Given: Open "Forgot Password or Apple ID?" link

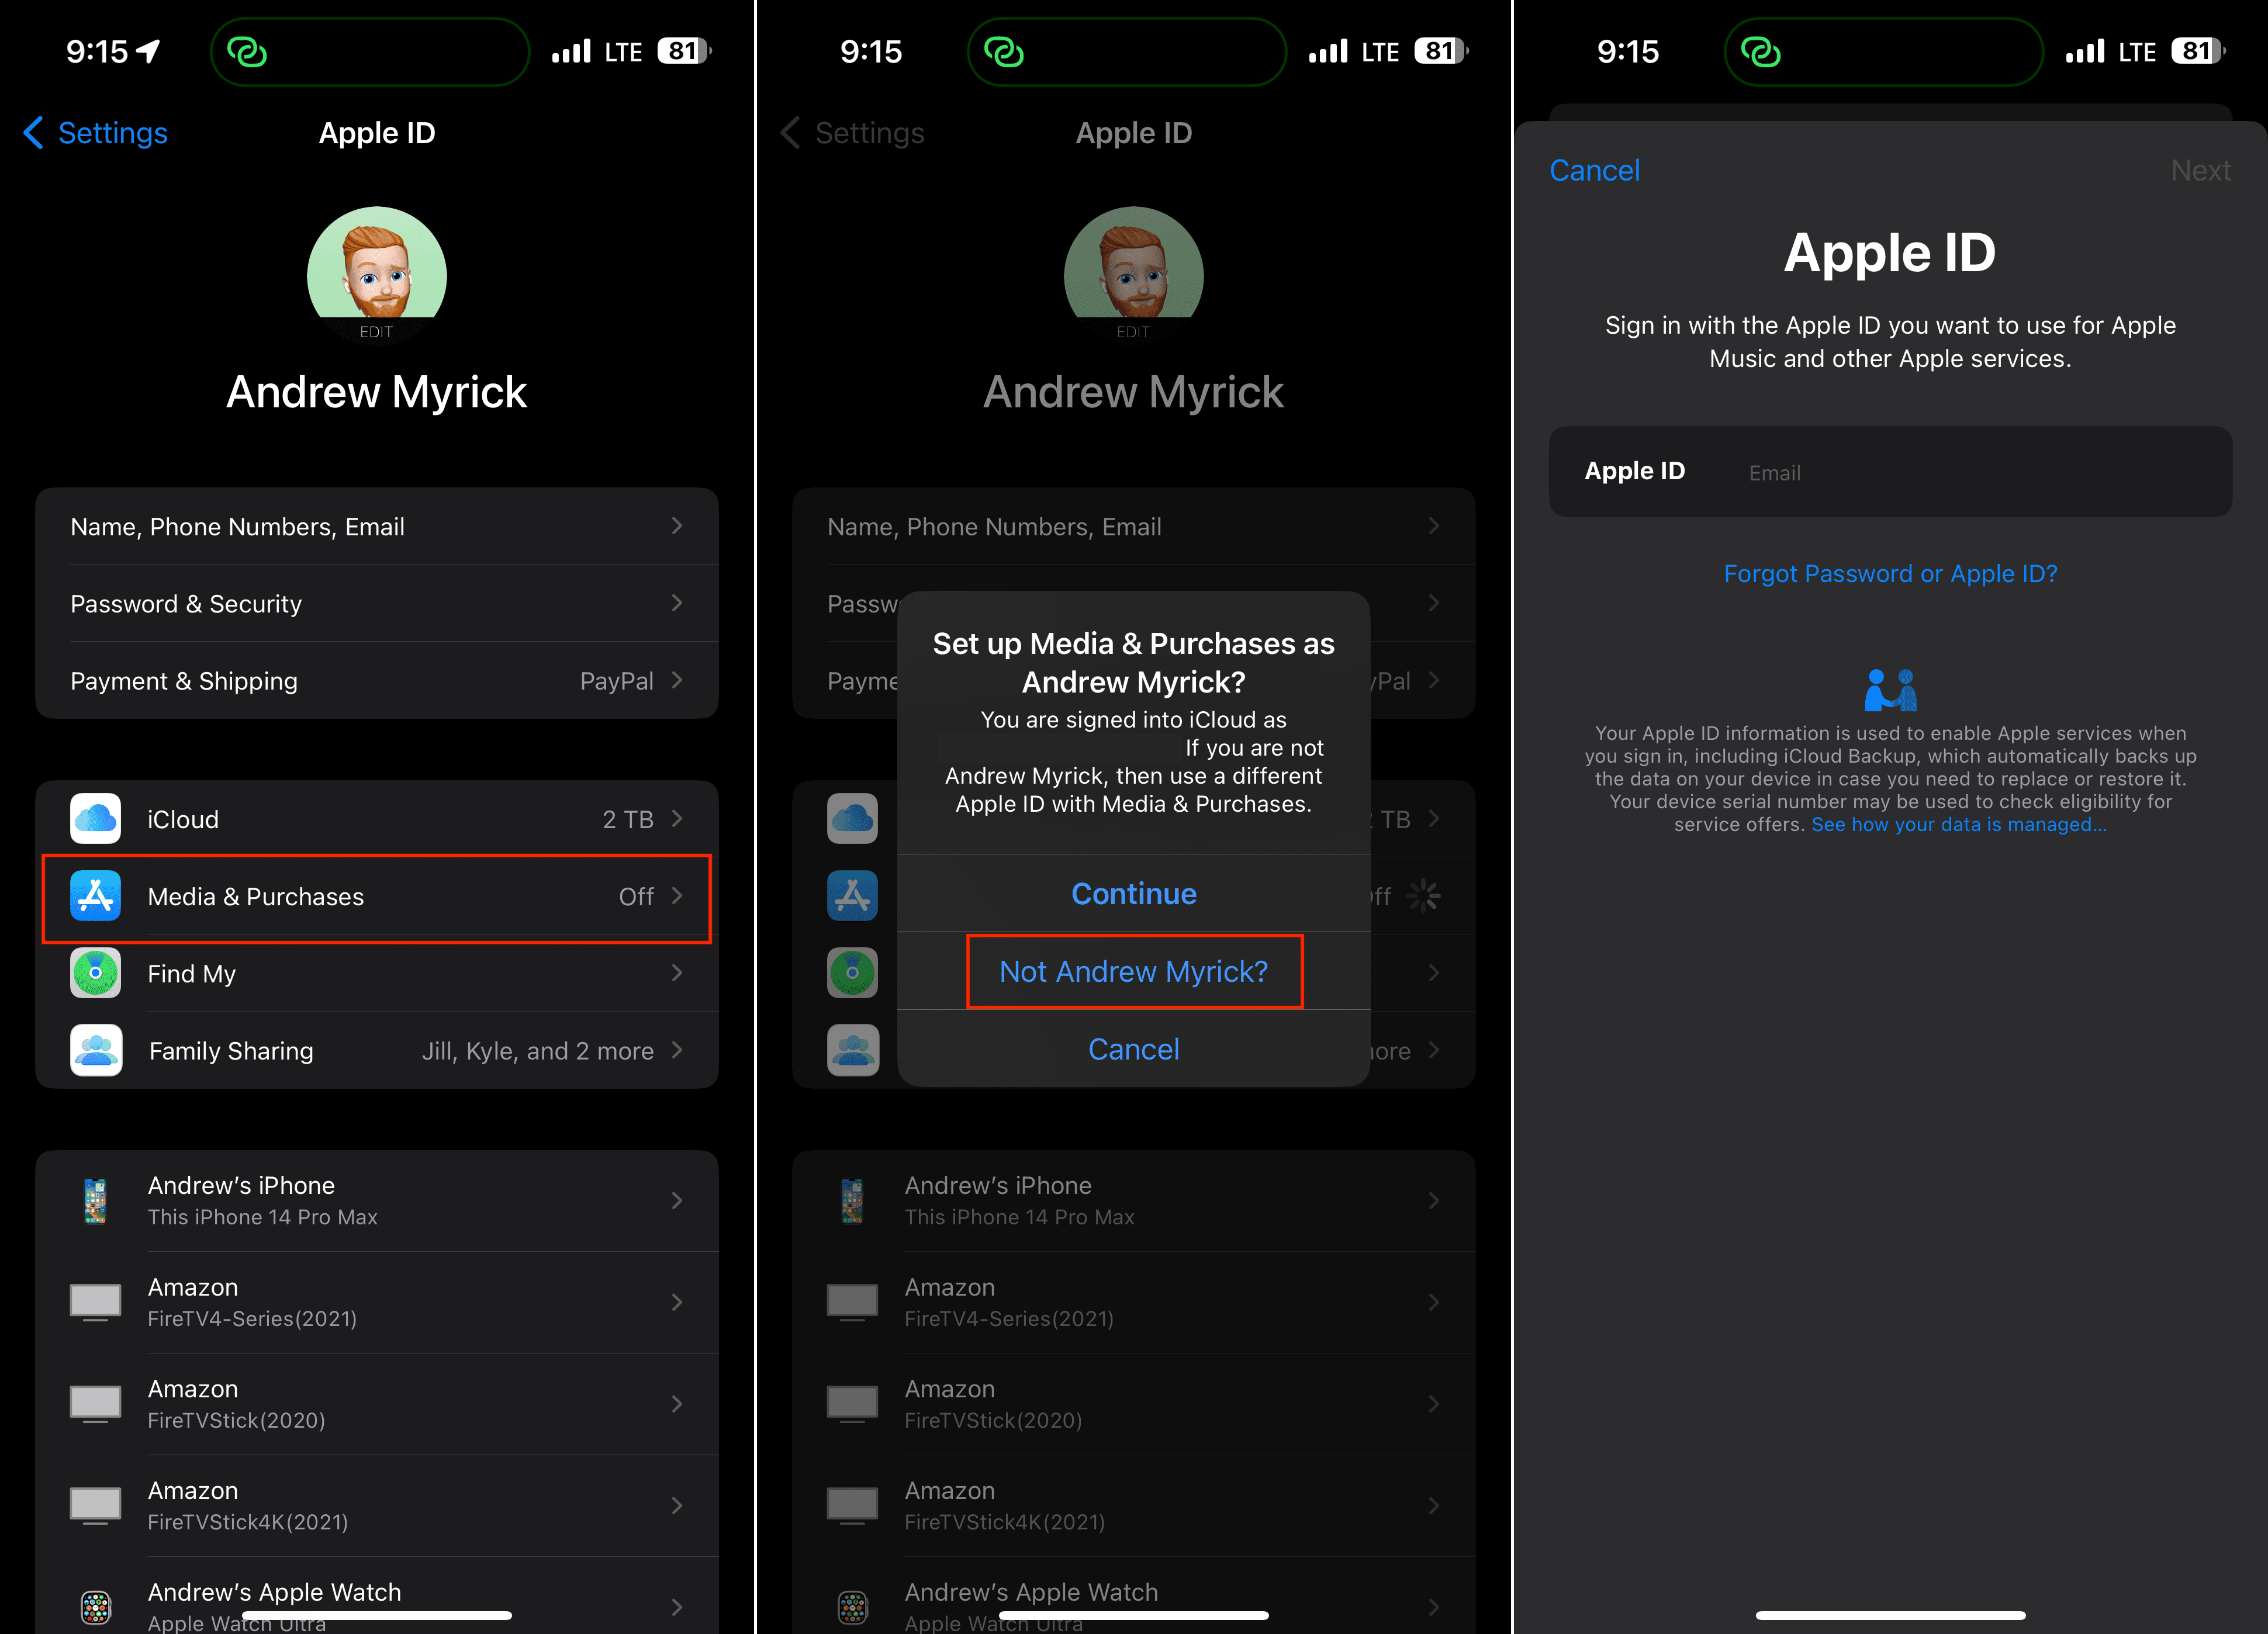Looking at the screenshot, I should (x=1890, y=574).
